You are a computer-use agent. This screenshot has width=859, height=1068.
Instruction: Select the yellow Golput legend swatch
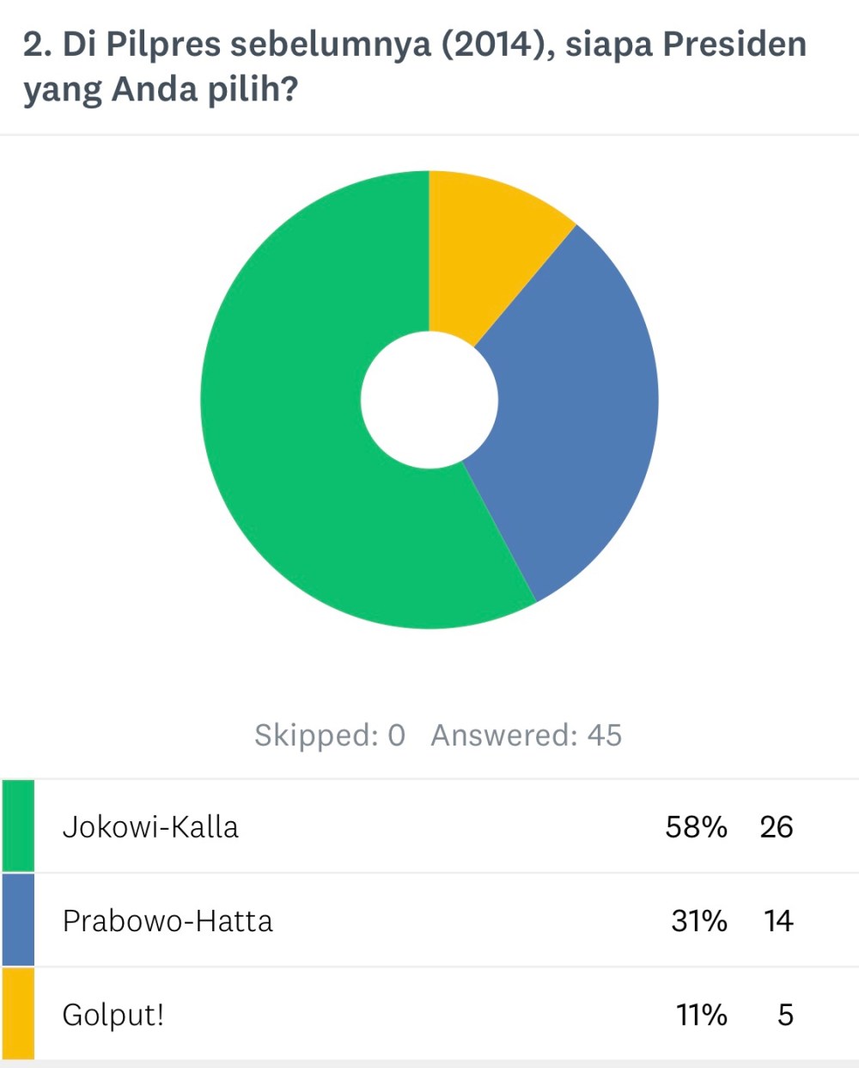(x=18, y=1014)
